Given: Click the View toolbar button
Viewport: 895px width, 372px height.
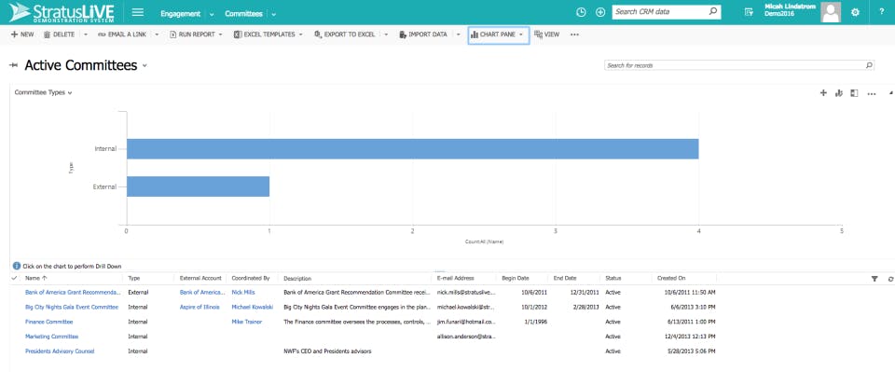Looking at the screenshot, I should coord(547,34).
